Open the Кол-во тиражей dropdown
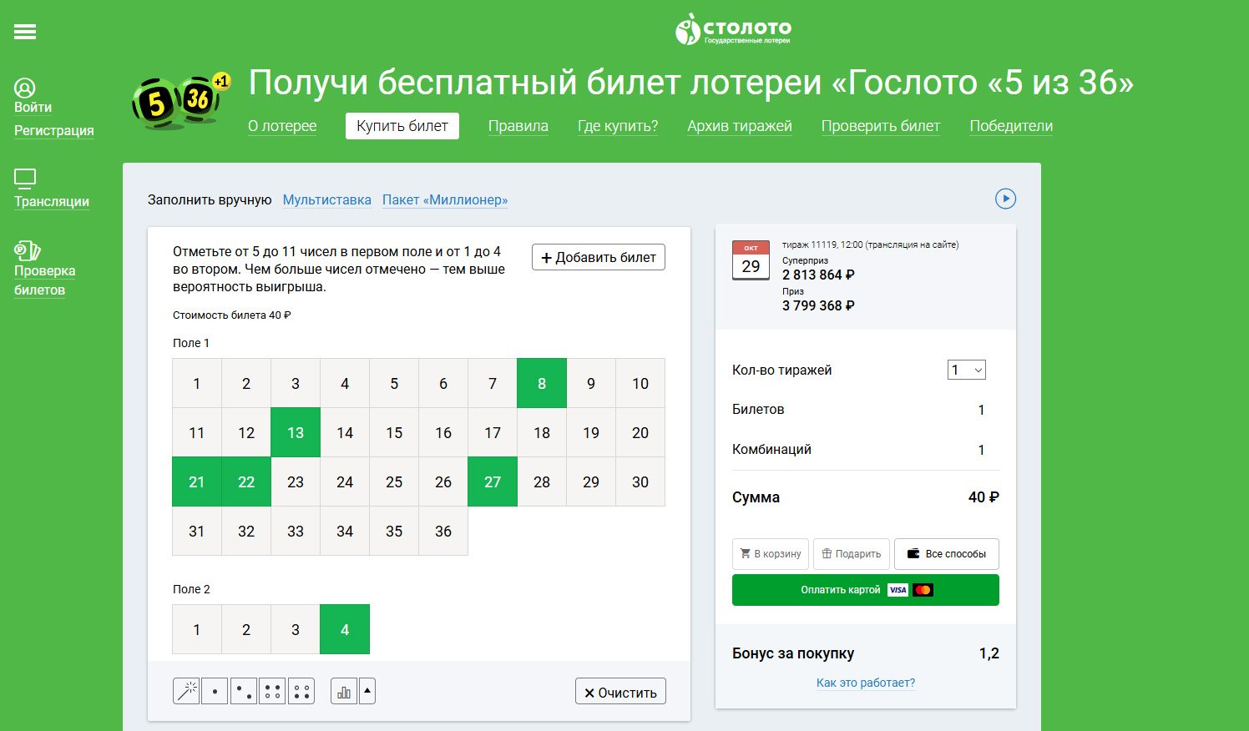The height and width of the screenshot is (731, 1249). pos(967,370)
